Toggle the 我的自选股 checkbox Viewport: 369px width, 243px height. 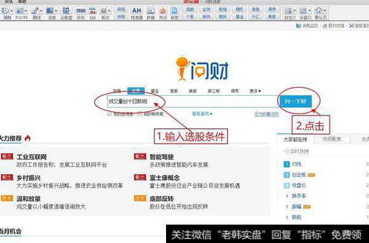click(109, 114)
